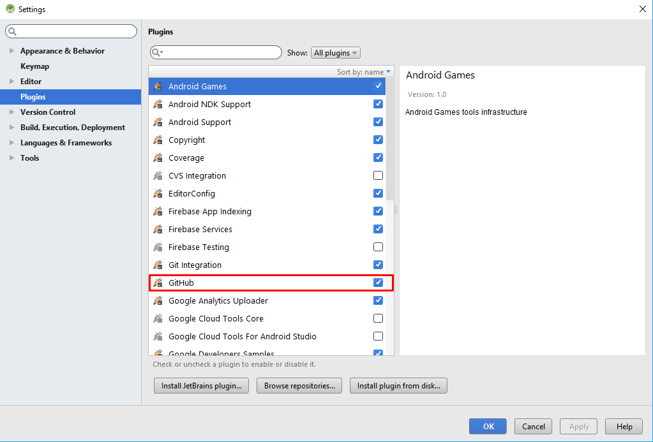Enable the Firebase Testing plugin checkbox
Viewport: 653px width, 442px height.
coord(378,247)
